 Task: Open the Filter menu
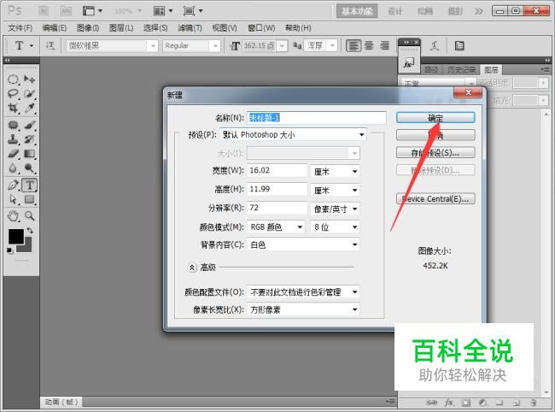coord(190,27)
